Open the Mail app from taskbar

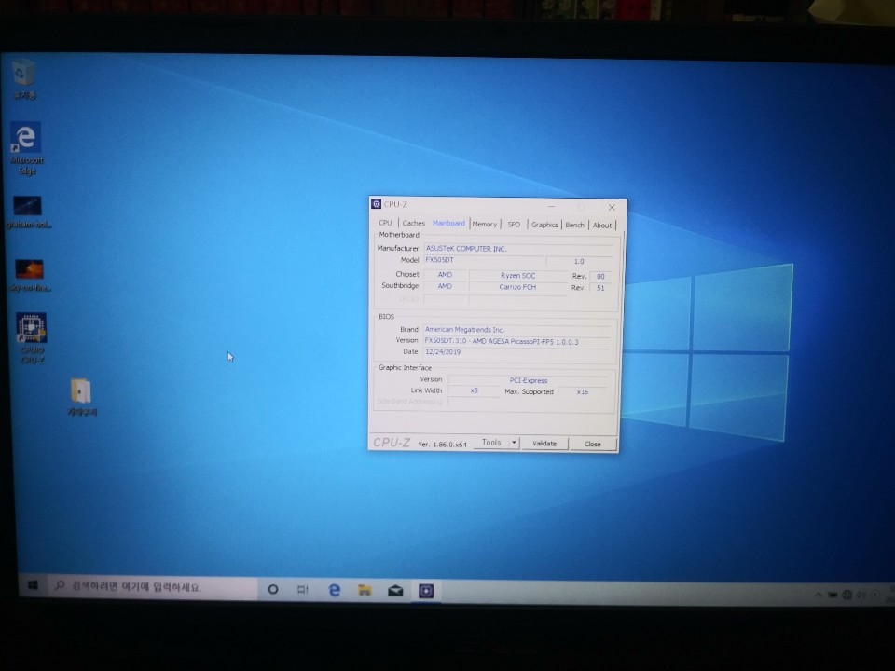click(395, 591)
